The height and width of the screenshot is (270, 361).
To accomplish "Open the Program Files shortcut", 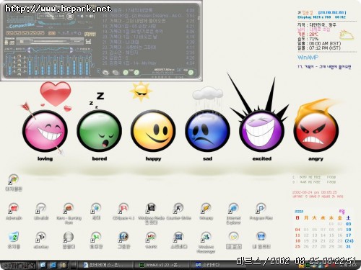I will click(x=261, y=211).
